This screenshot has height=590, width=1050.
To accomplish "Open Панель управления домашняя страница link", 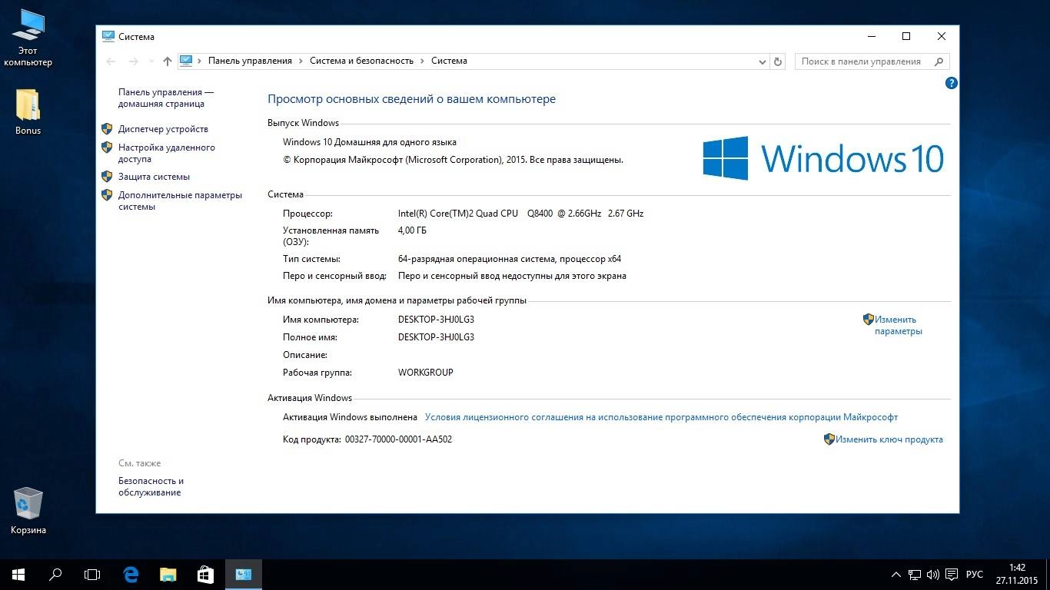I will click(x=166, y=98).
